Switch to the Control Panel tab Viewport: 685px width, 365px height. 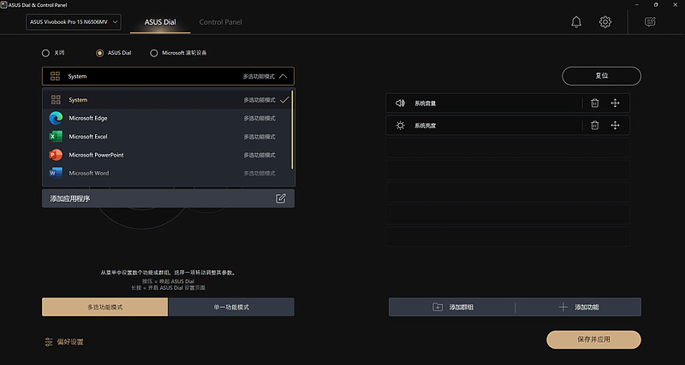pos(221,22)
